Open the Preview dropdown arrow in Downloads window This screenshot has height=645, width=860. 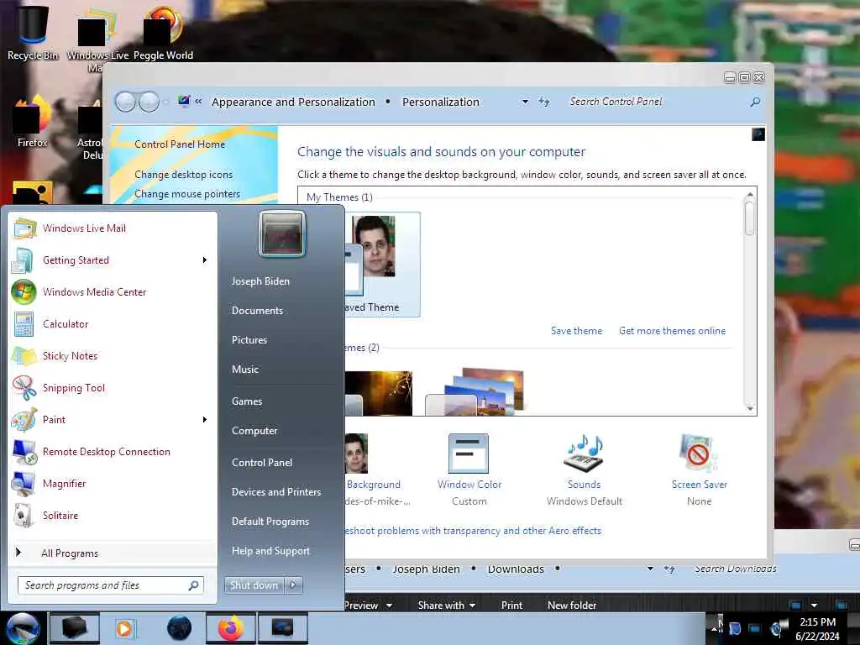point(389,606)
